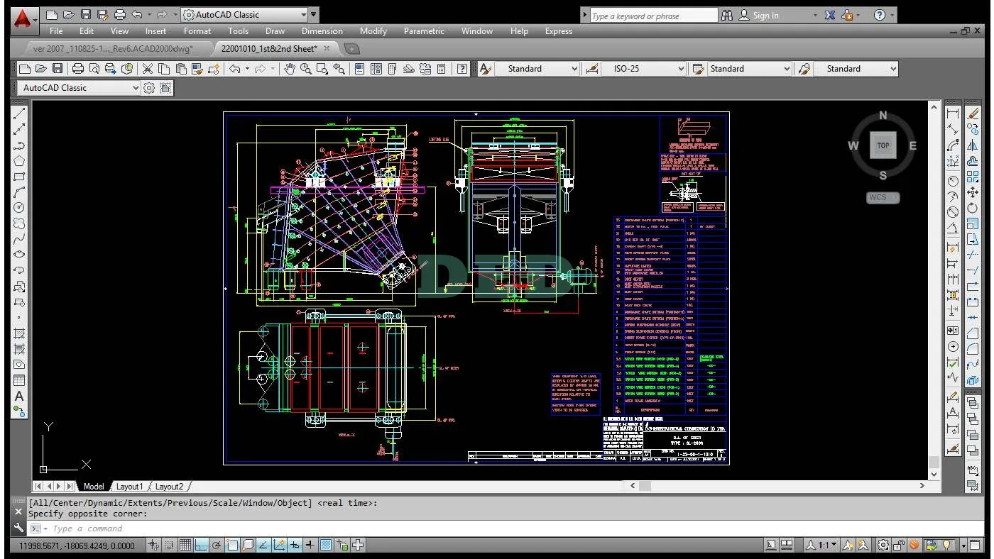Select the Polyline draw tool
The width and height of the screenshot is (994, 559).
pos(19,145)
